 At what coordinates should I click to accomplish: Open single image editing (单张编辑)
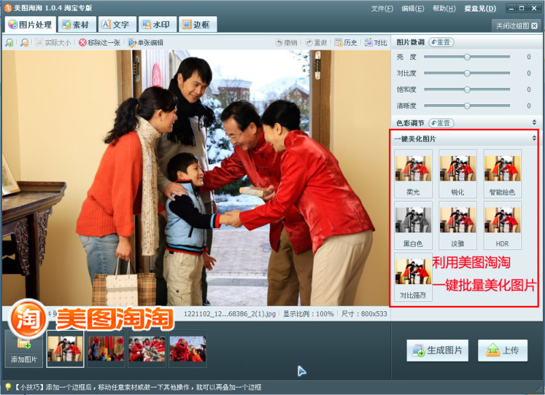coord(146,43)
